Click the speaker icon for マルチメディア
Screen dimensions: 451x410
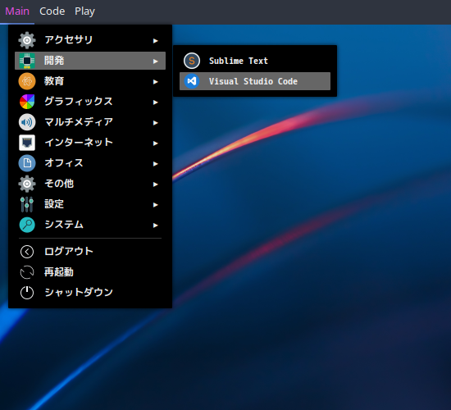pos(27,122)
